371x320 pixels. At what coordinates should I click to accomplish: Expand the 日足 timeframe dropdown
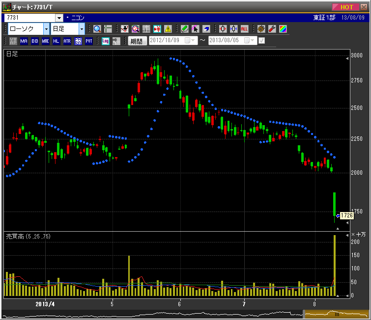pyautogui.click(x=82, y=29)
